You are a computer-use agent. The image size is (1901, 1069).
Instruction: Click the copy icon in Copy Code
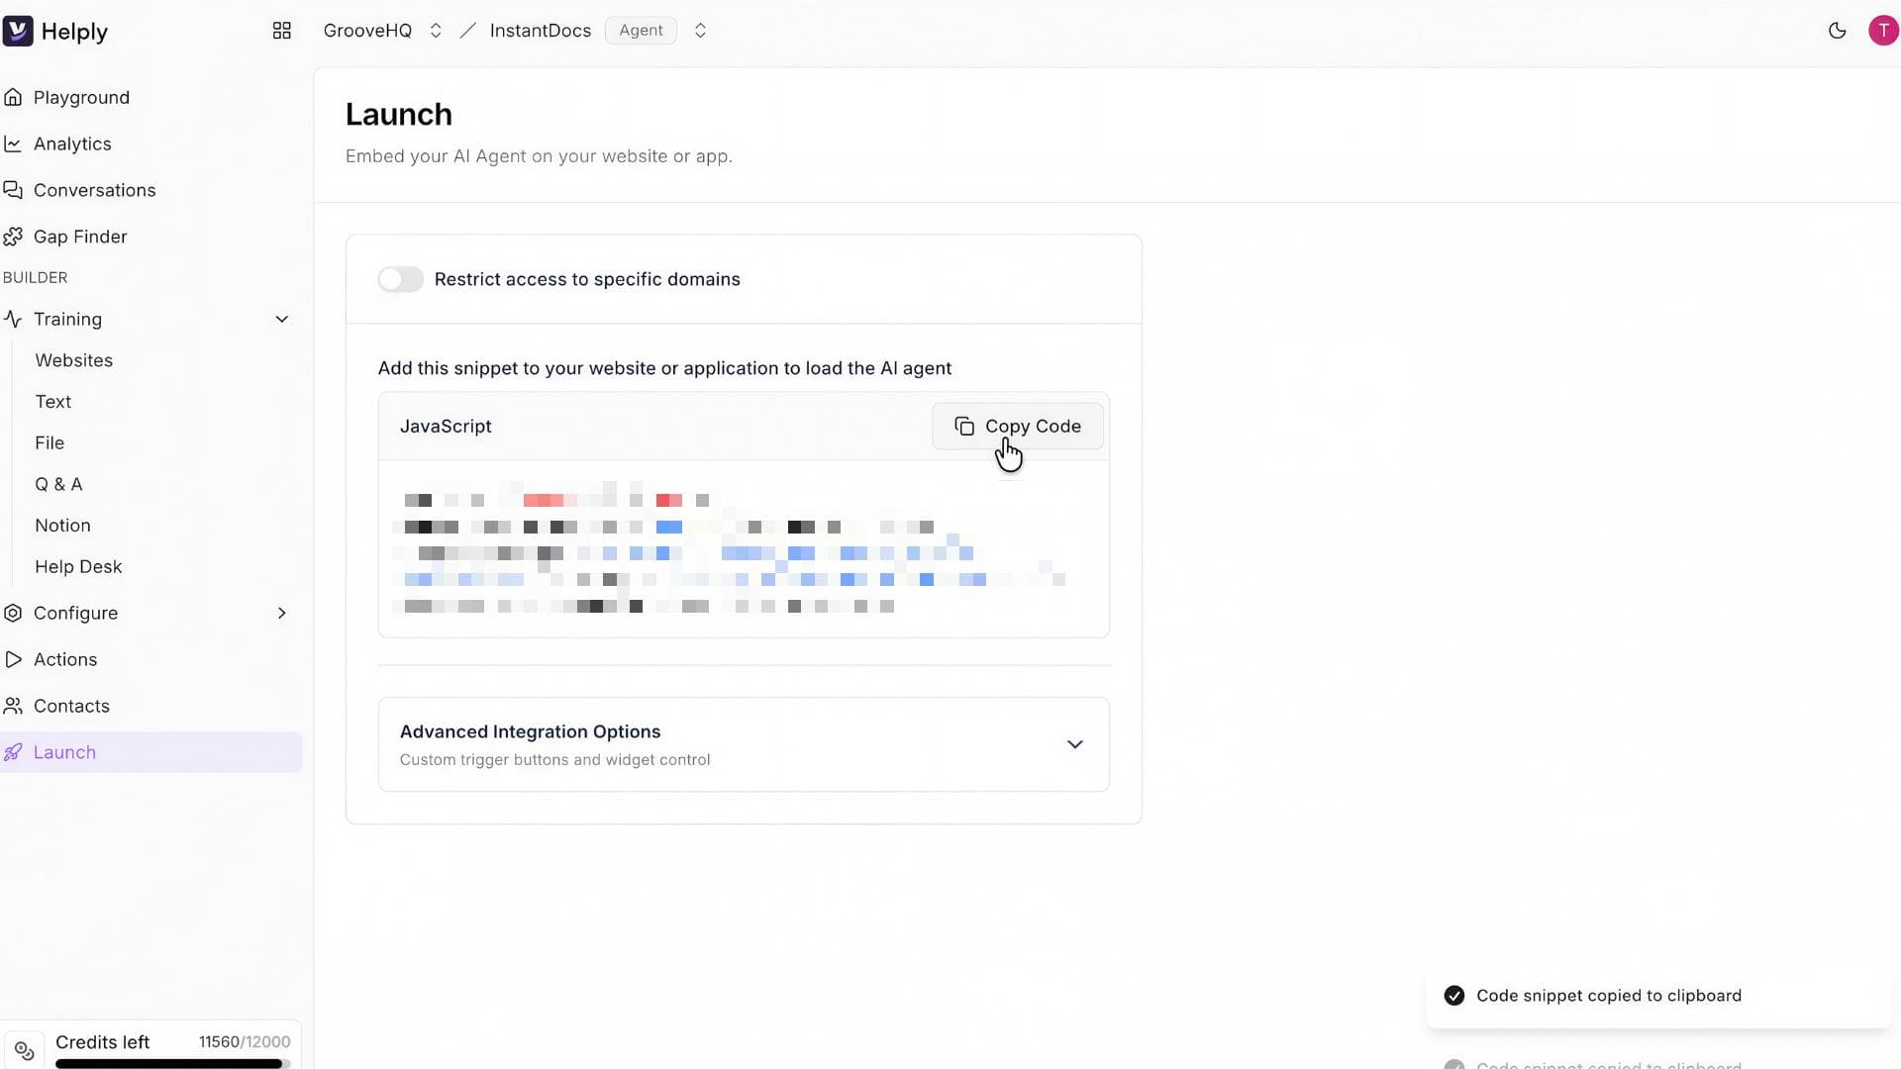[963, 427]
